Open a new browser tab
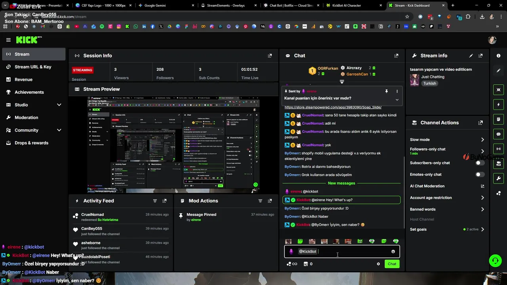Image resolution: width=507 pixels, height=285 pixels. 453,6
